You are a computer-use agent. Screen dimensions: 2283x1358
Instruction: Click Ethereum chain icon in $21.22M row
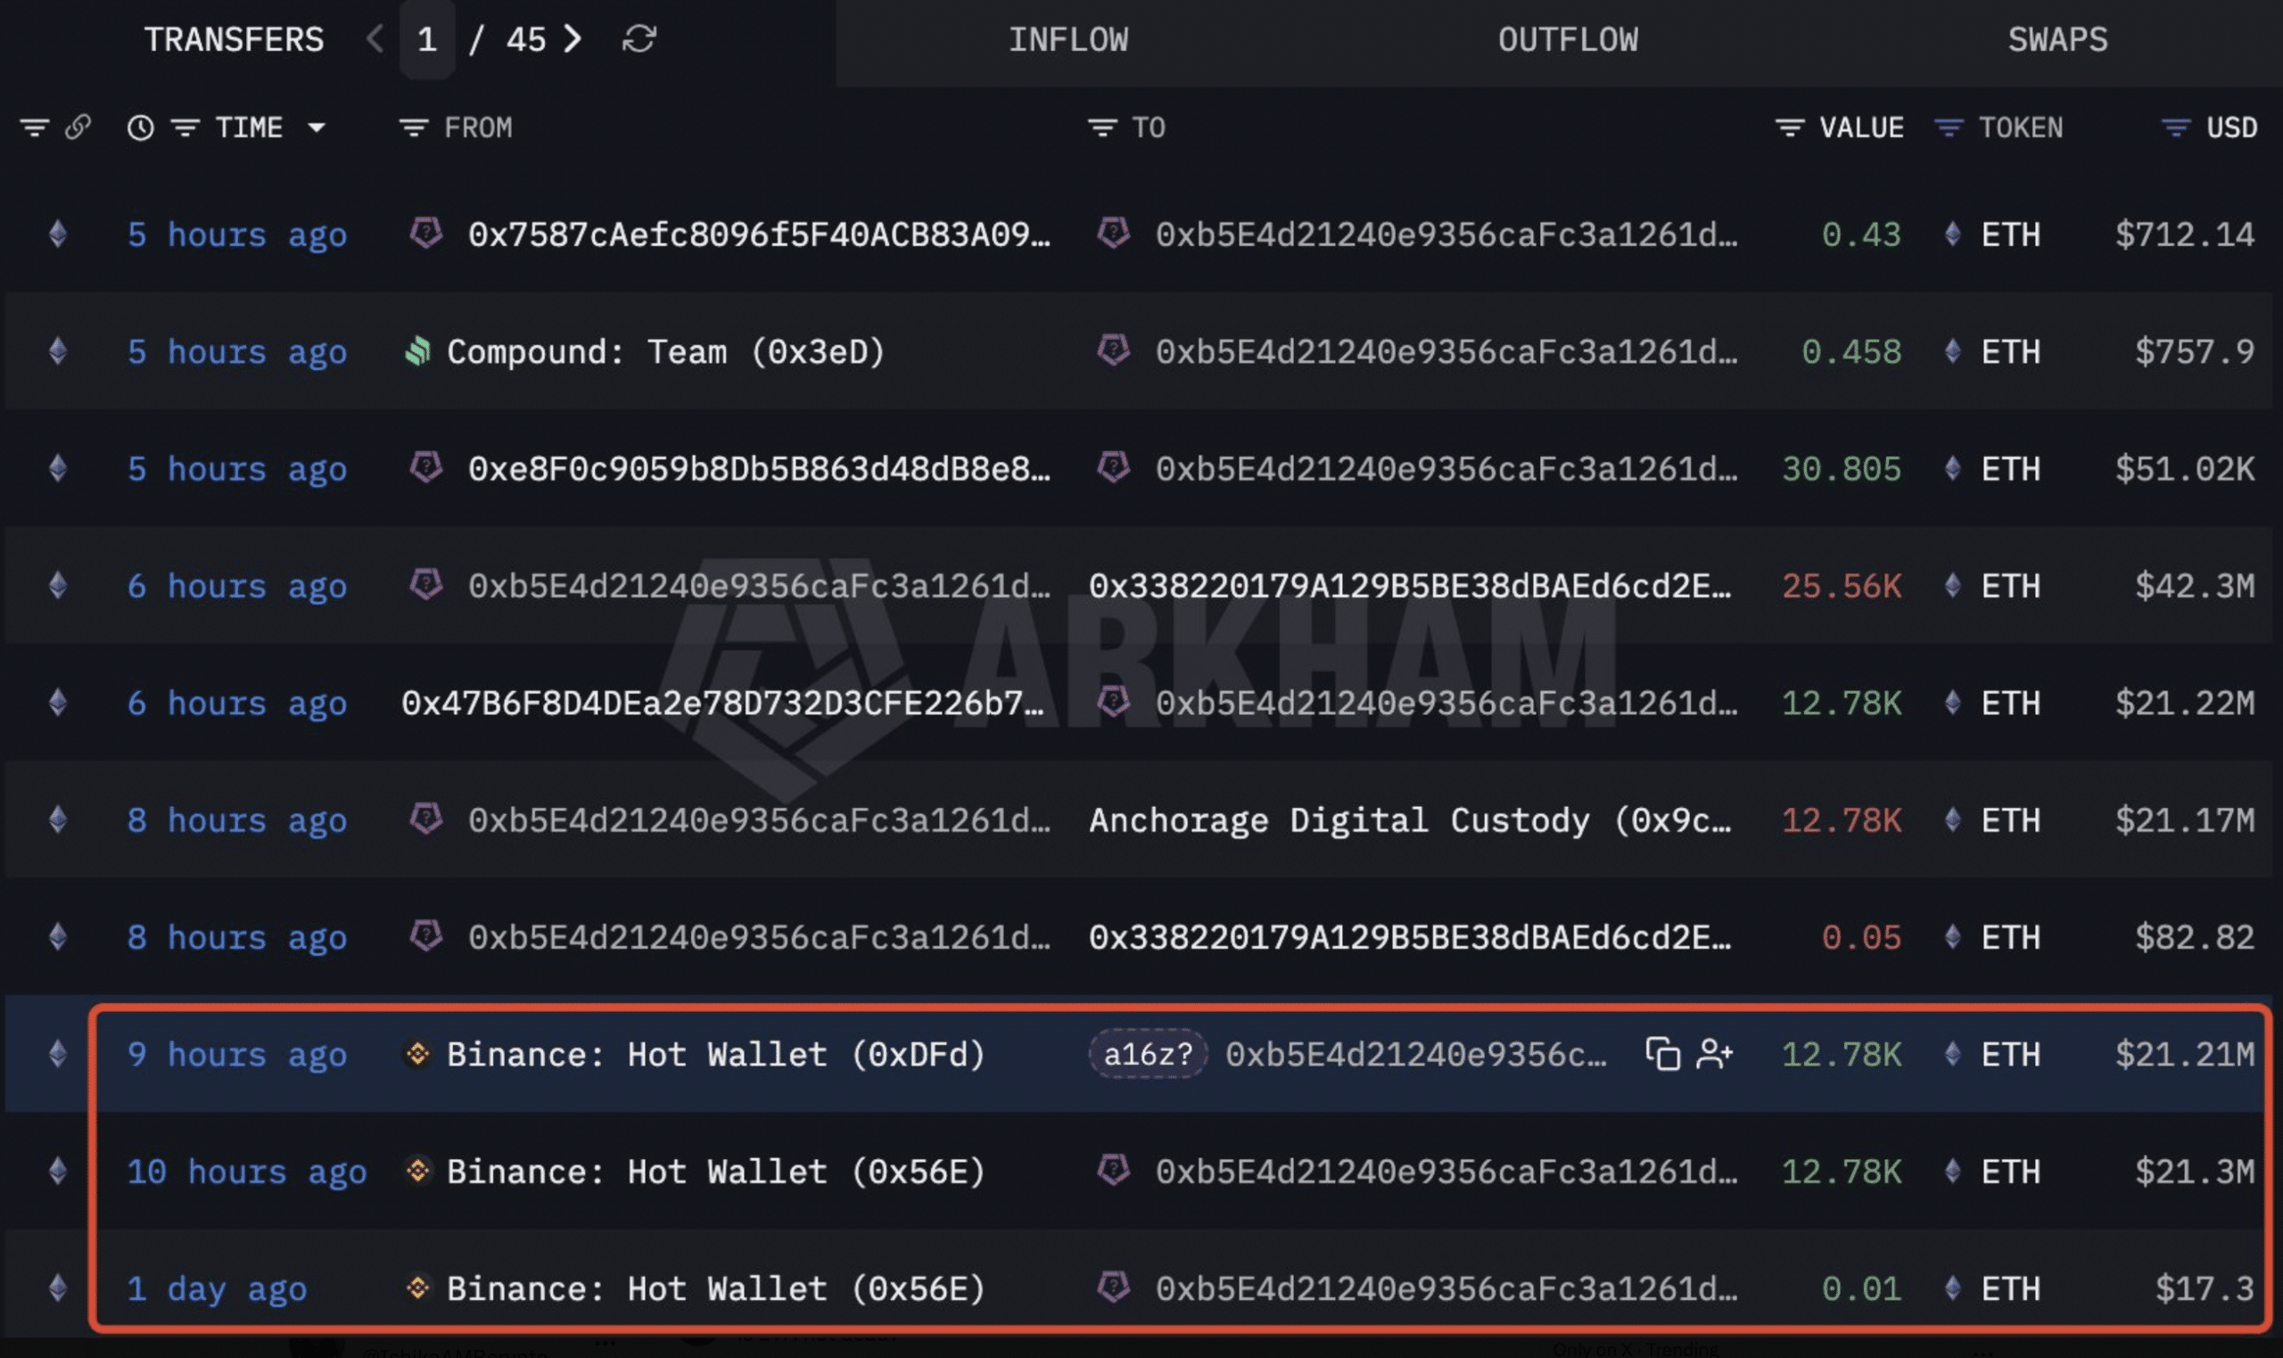coord(58,703)
